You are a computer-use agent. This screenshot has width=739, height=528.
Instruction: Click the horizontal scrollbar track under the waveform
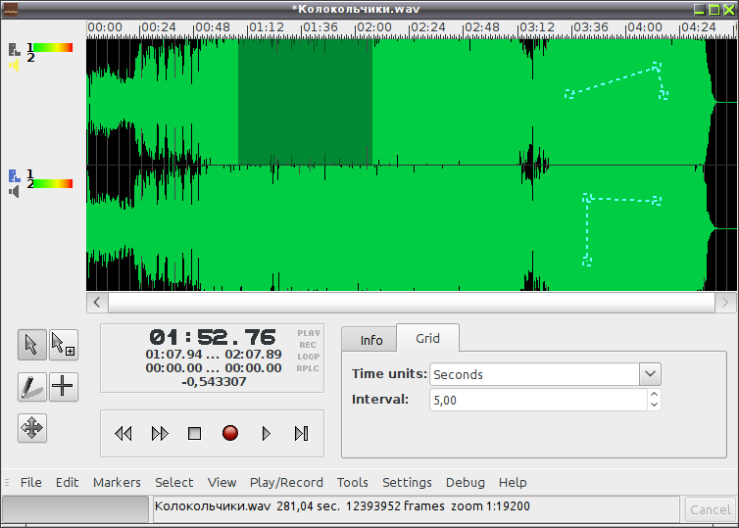coord(411,303)
